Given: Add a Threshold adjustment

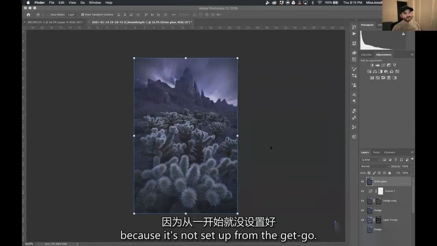Looking at the screenshot, I should [x=383, y=78].
